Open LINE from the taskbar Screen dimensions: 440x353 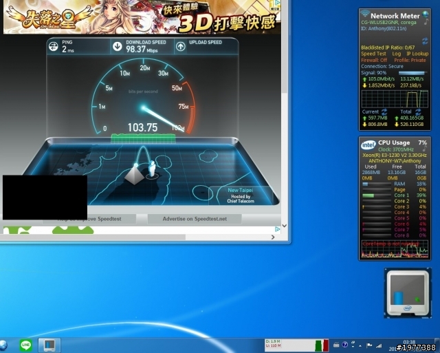pos(26,345)
